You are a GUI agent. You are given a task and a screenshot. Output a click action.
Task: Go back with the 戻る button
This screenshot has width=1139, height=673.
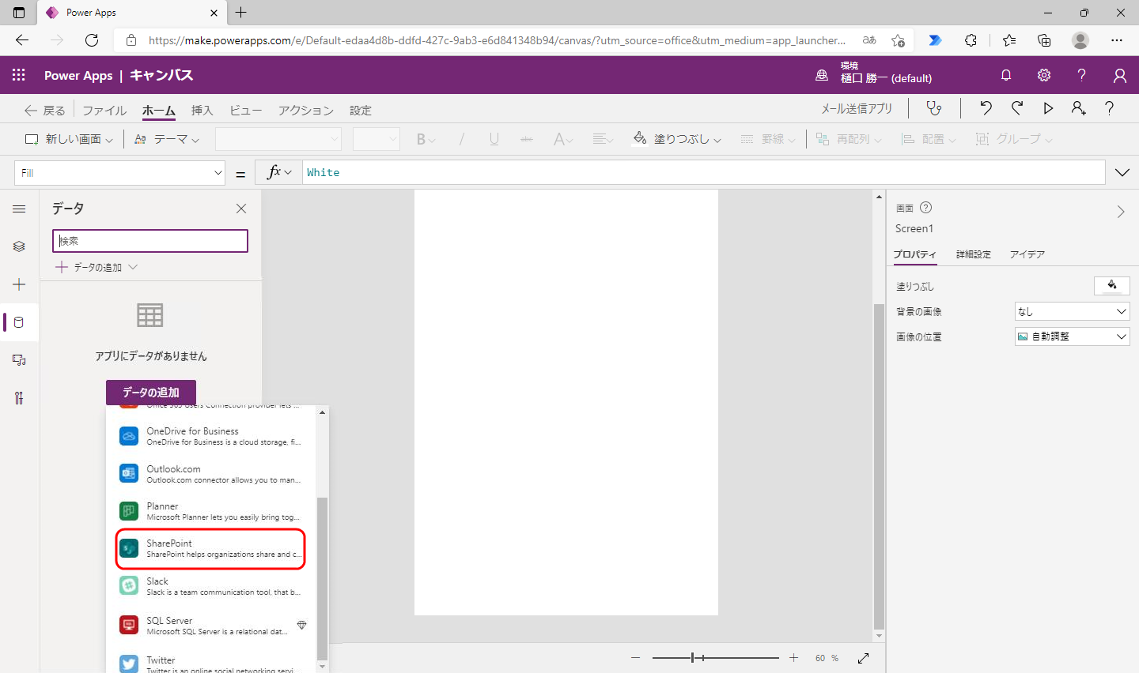[45, 111]
